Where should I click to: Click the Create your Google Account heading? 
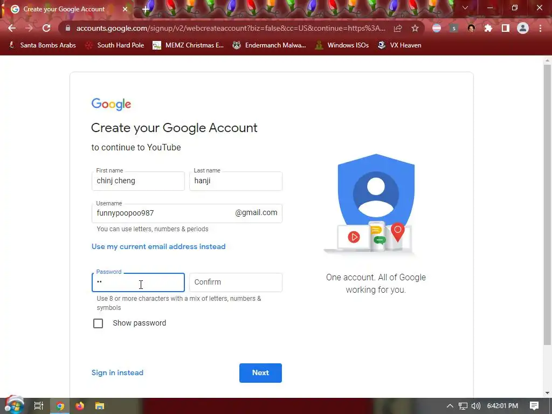[174, 128]
